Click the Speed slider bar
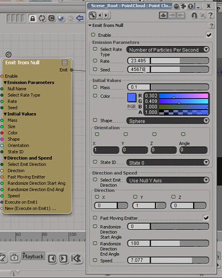222x278 pixels. click(180, 260)
